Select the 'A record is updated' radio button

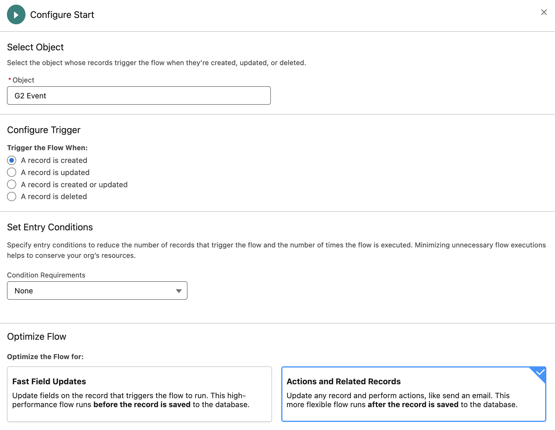pos(12,172)
